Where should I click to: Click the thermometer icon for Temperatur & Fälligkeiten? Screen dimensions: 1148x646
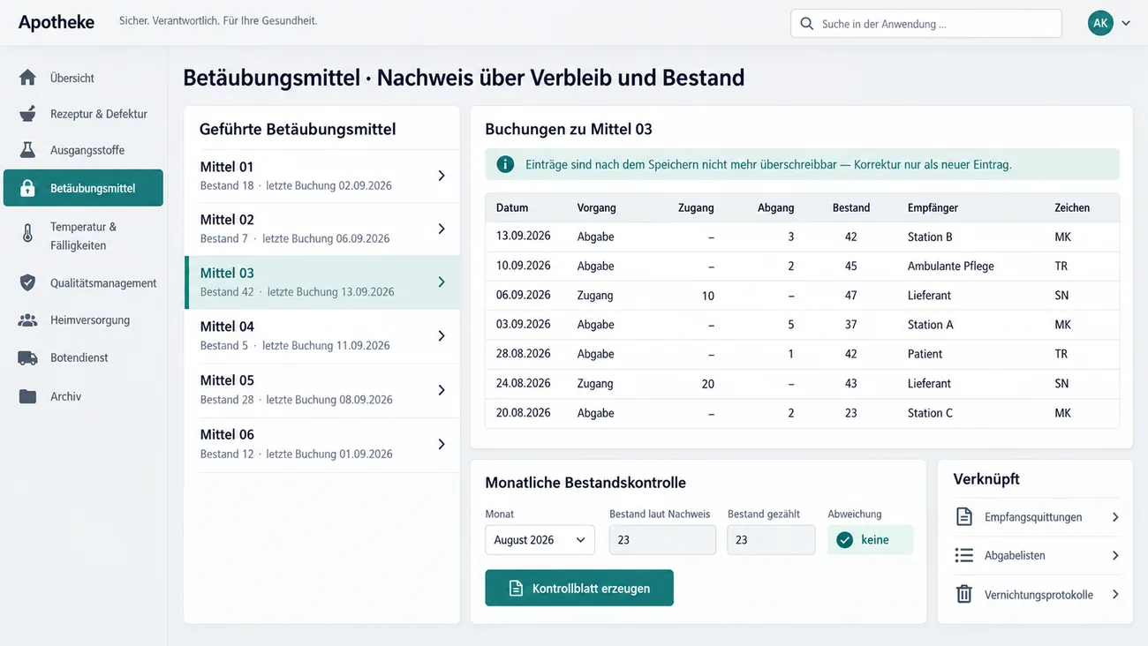(x=27, y=233)
